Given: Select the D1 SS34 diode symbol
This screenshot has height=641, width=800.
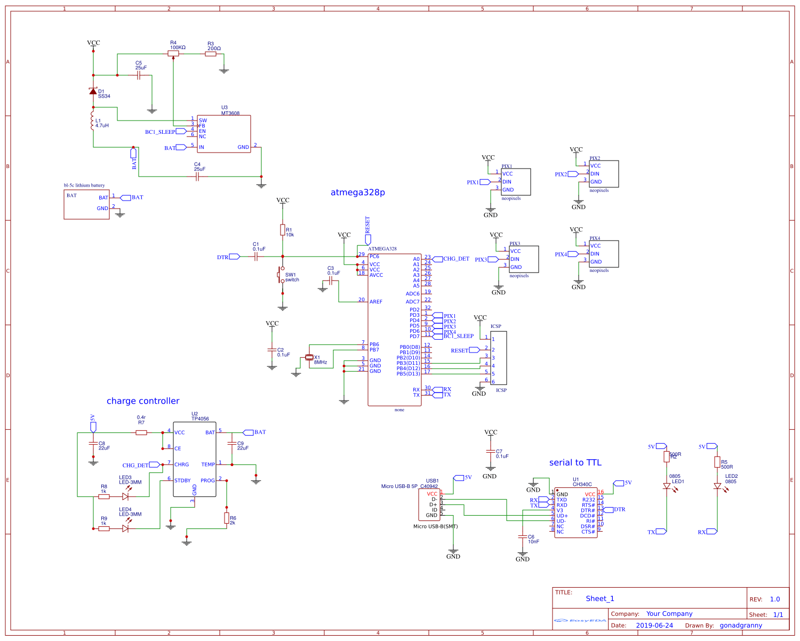Looking at the screenshot, I should coord(93,91).
